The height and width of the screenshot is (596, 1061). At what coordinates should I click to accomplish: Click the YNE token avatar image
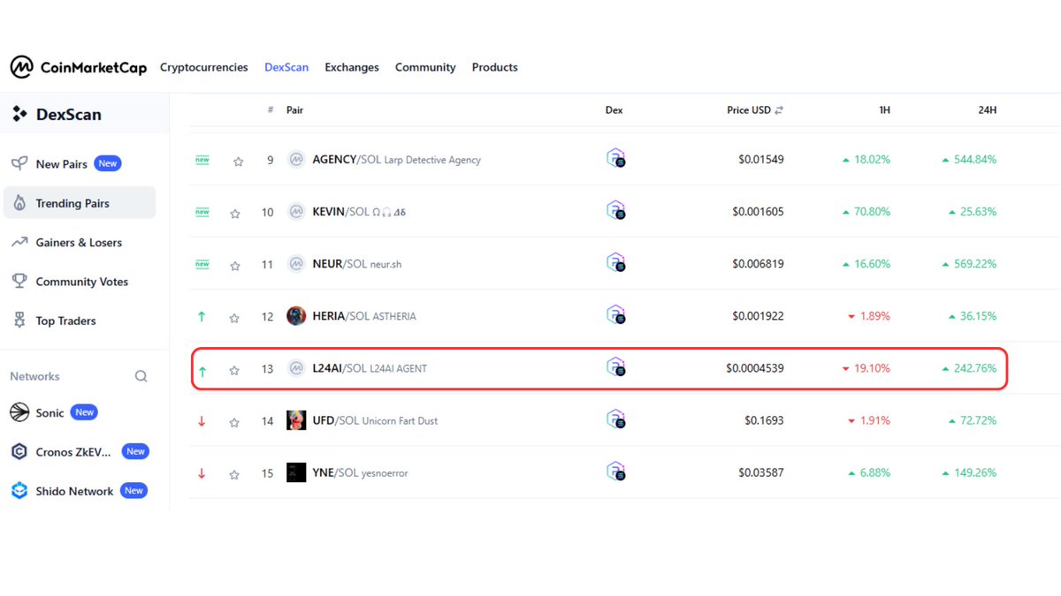[x=296, y=472]
